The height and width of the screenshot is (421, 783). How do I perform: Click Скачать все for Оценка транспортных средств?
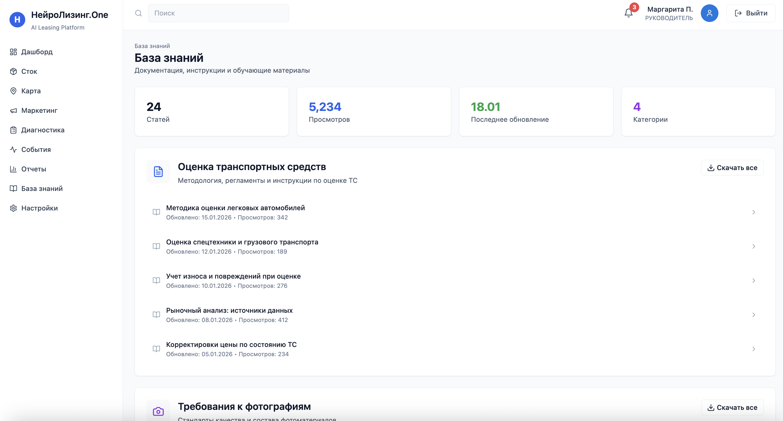[x=732, y=167]
